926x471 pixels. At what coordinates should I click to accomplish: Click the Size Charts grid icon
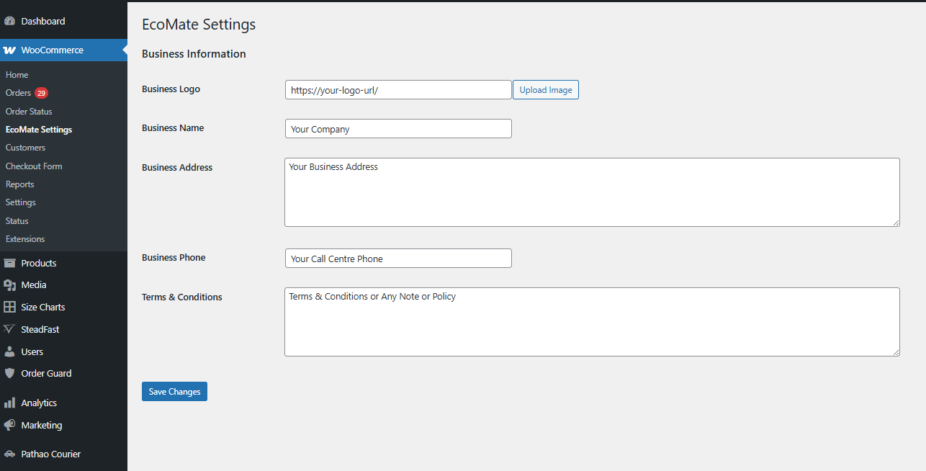click(9, 307)
